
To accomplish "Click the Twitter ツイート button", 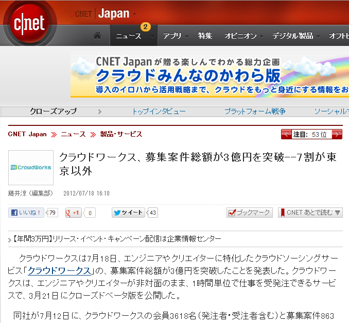I will tap(128, 213).
